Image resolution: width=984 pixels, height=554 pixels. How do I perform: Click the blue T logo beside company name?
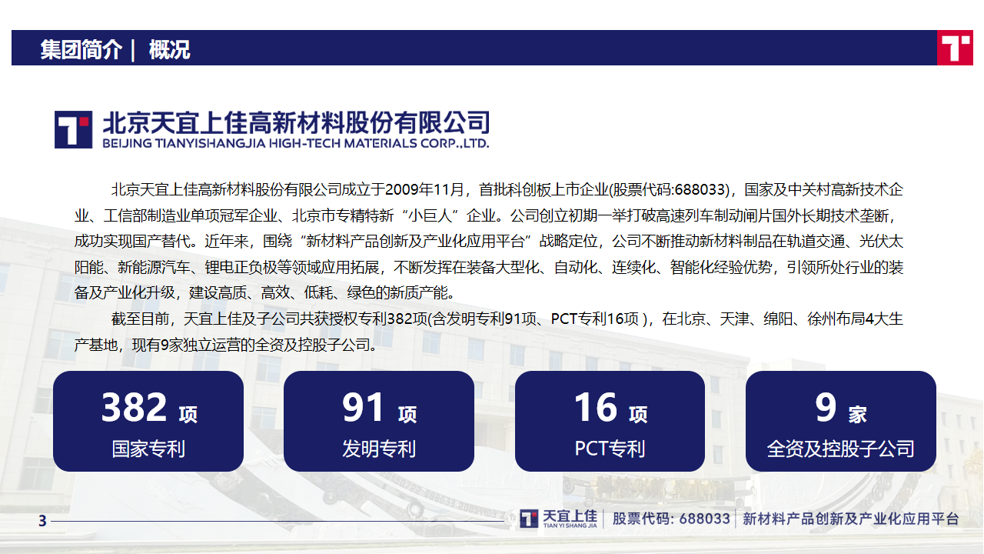tap(73, 129)
